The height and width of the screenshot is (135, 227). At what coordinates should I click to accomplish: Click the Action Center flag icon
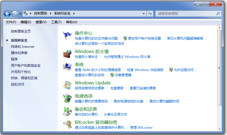pyautogui.click(x=67, y=36)
